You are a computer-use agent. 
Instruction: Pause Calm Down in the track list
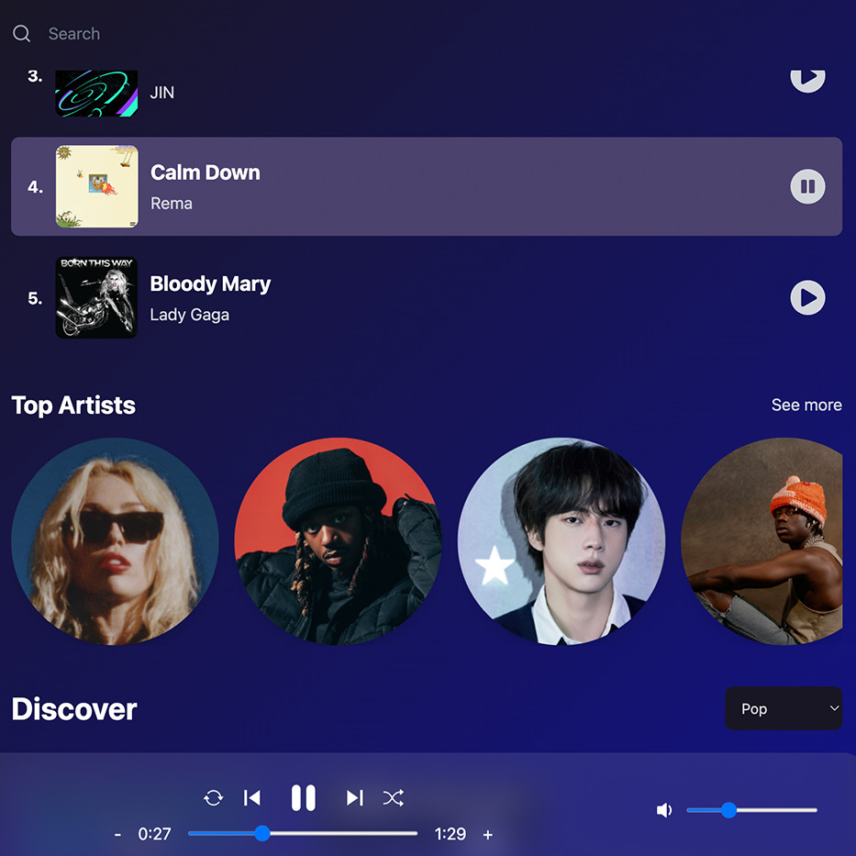pyautogui.click(x=807, y=186)
